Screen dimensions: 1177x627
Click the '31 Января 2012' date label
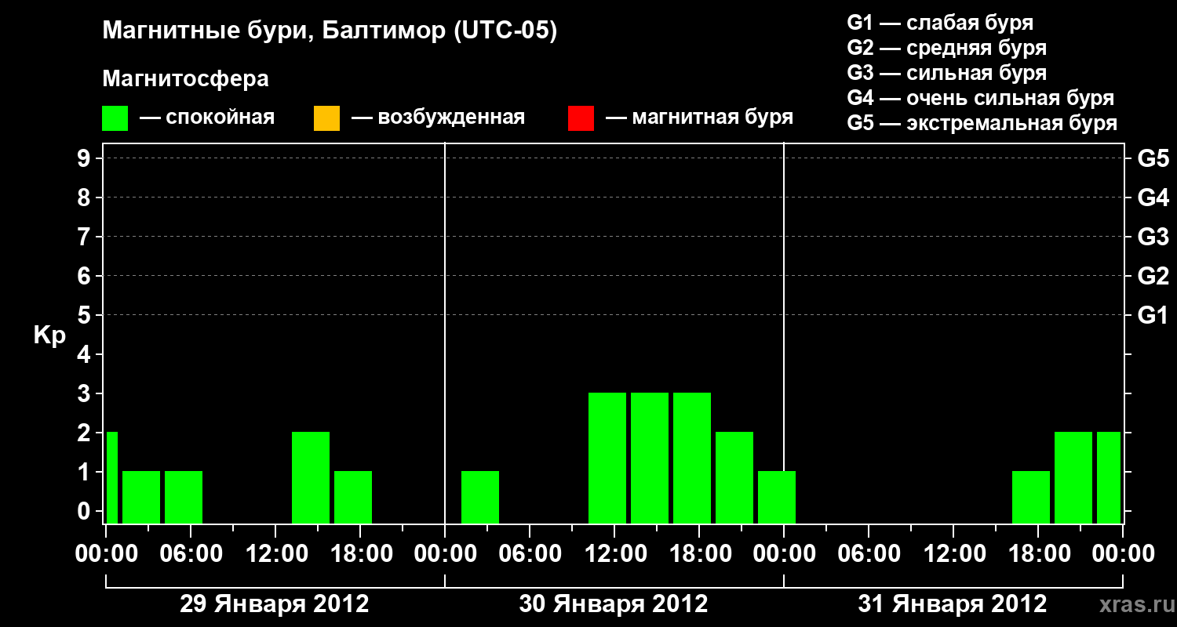[953, 604]
